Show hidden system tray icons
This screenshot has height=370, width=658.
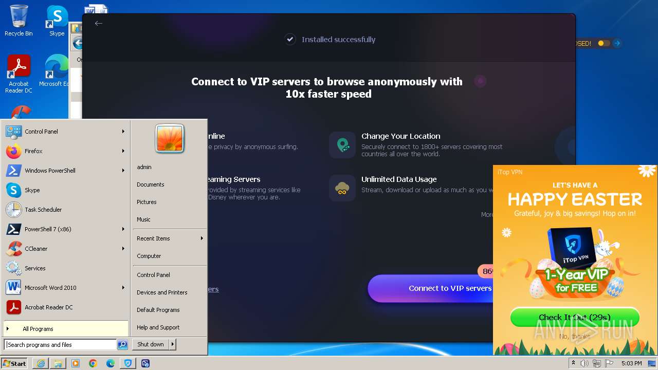[573, 363]
